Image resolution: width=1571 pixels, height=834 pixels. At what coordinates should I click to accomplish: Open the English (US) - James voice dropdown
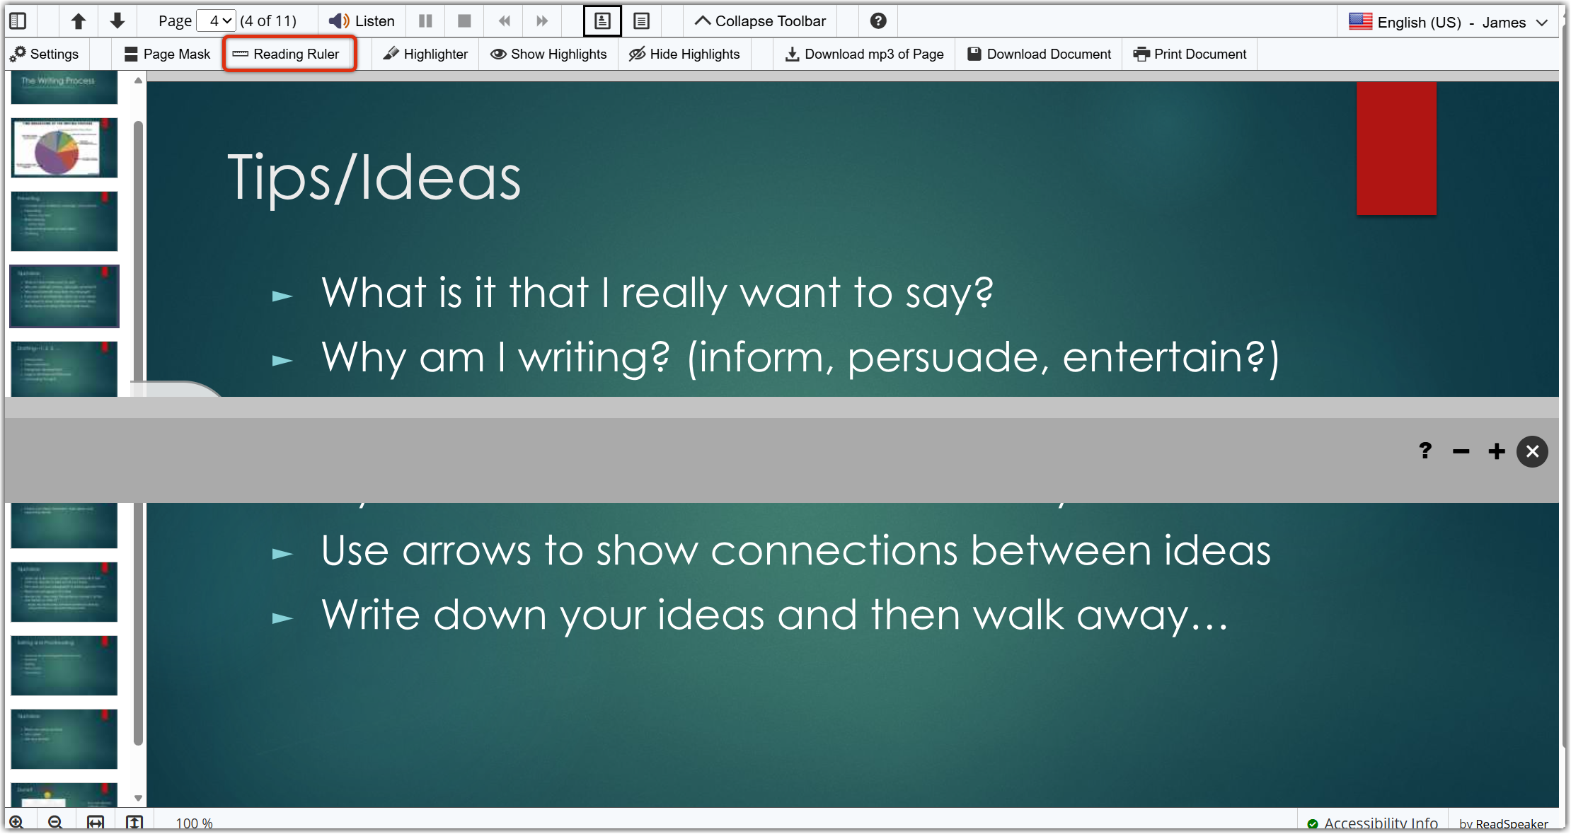tap(1448, 22)
